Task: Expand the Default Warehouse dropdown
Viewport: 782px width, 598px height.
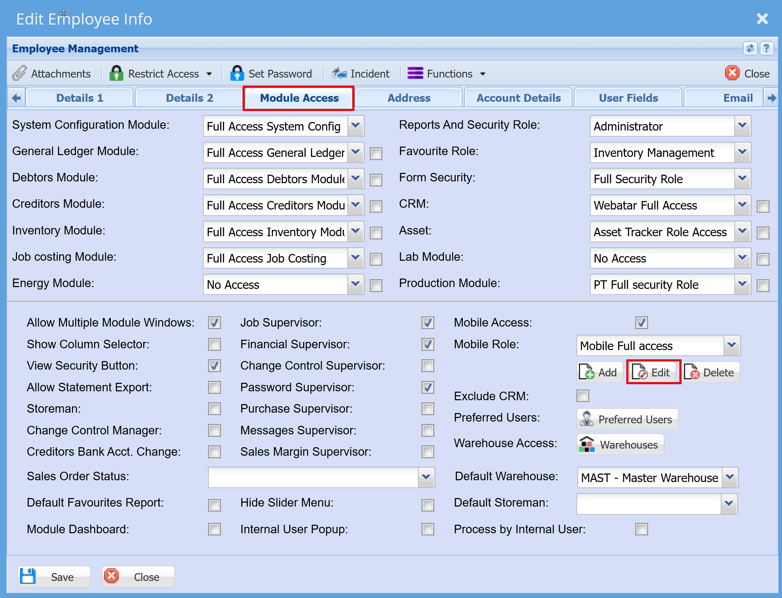Action: click(730, 477)
